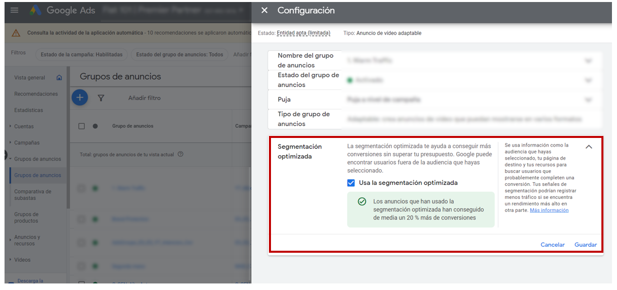Click the Guardar button

pyautogui.click(x=585, y=245)
